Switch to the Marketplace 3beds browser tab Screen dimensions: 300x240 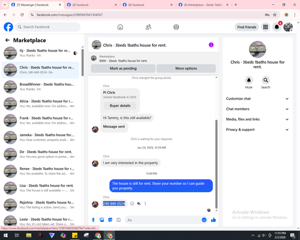203,5
